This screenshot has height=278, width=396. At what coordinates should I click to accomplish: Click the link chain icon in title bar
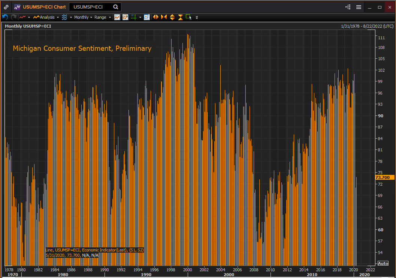pyautogui.click(x=6, y=7)
